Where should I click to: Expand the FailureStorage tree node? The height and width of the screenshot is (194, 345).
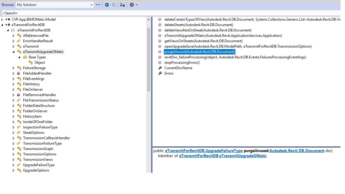point(13,68)
